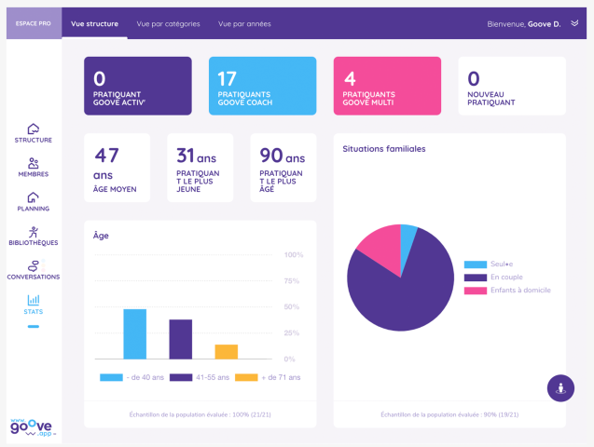
Task: Click the 90 ans plus âgé card
Action: 283,168
